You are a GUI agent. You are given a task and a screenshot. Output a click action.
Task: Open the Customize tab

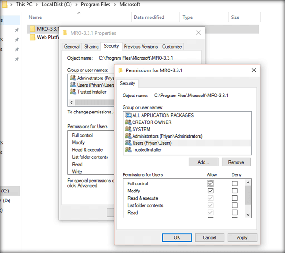pyautogui.click(x=172, y=47)
